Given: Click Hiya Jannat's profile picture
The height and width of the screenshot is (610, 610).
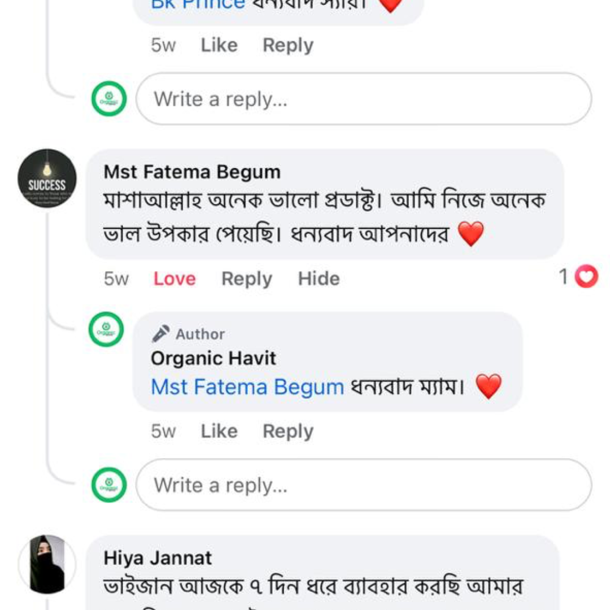Looking at the screenshot, I should point(47,564).
